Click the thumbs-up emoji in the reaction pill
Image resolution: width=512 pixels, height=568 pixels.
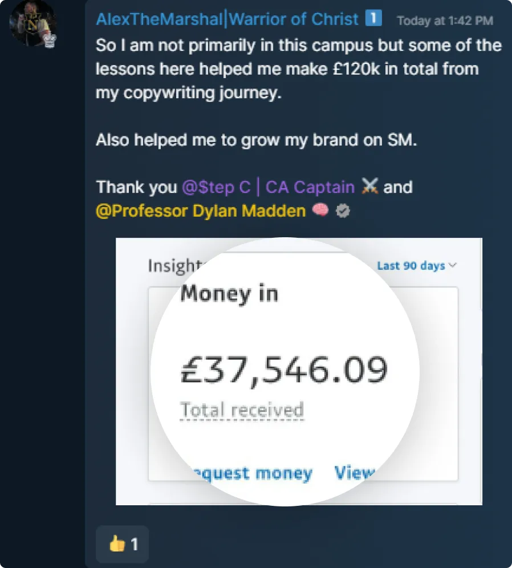(117, 544)
